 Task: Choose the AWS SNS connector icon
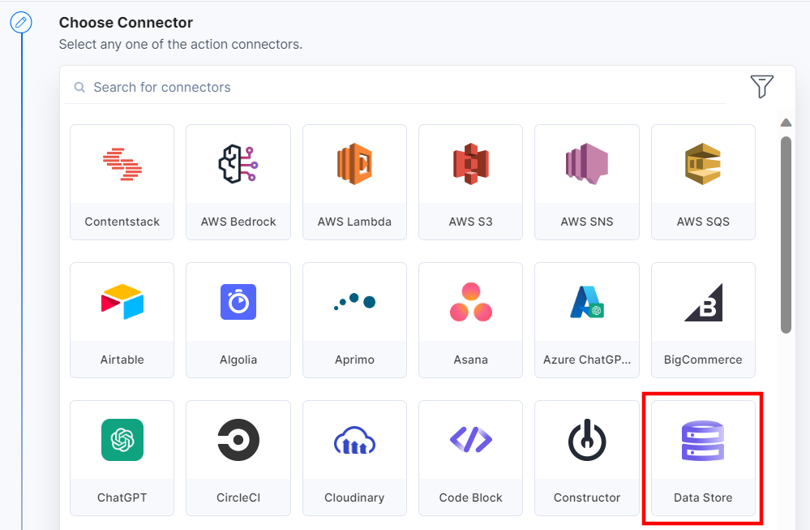(x=587, y=164)
